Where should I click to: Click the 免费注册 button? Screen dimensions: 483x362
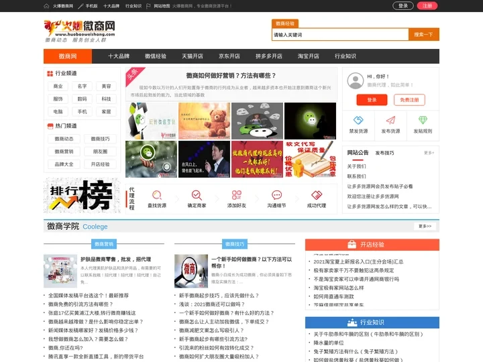coord(409,100)
